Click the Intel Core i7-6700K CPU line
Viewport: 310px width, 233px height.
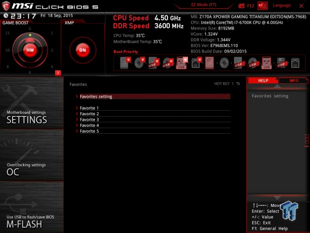(237, 23)
